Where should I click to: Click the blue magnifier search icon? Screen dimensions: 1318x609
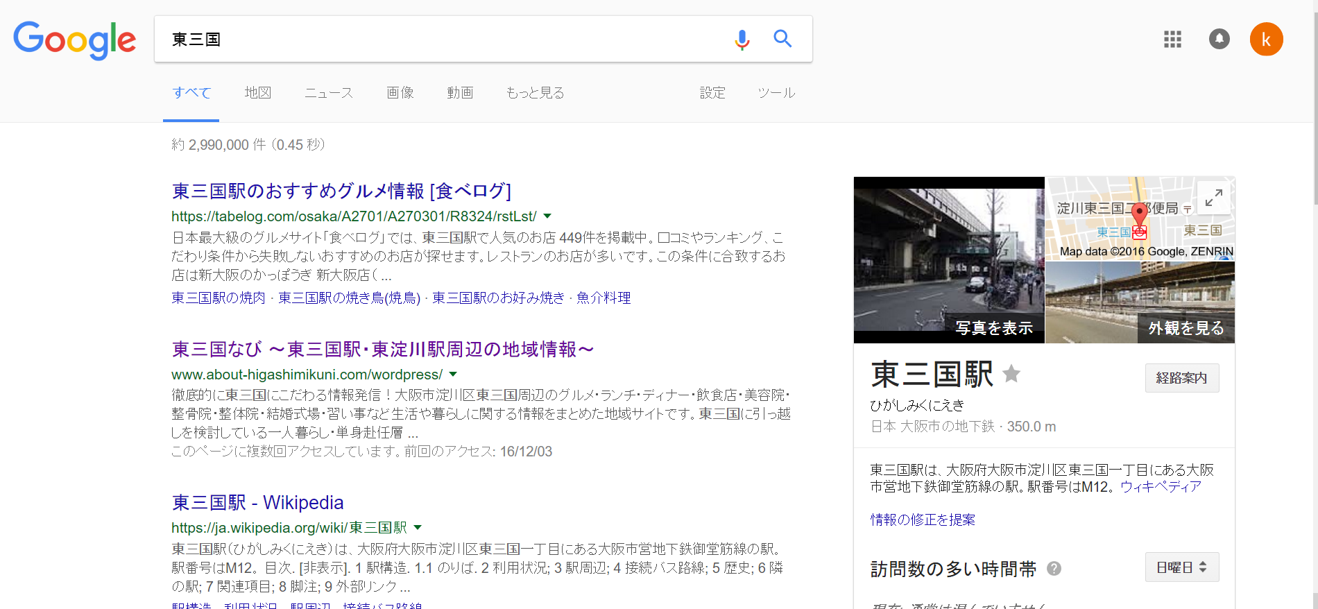point(782,39)
